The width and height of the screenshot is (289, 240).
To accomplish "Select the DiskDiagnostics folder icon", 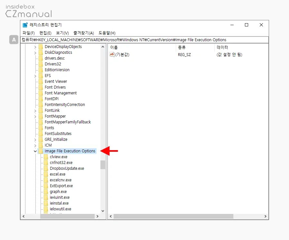I will coord(41,53).
